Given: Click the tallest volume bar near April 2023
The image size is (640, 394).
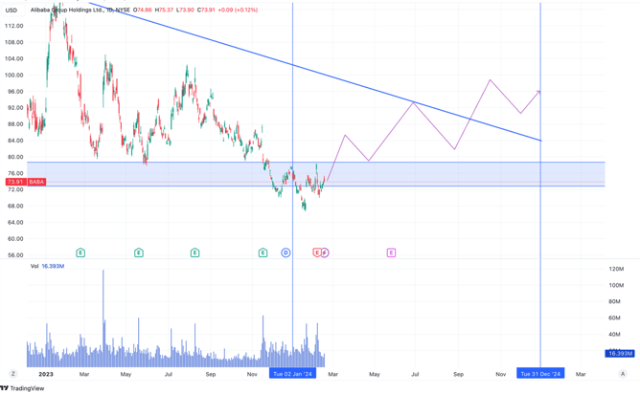Looking at the screenshot, I should point(103,317).
